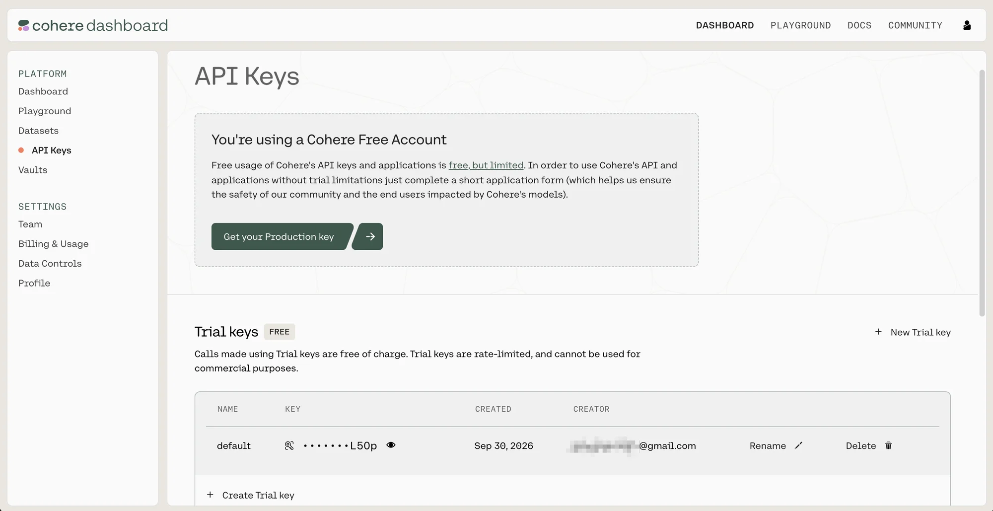Viewport: 993px width, 511px height.
Task: Open Billing & Usage settings
Action: (53, 244)
